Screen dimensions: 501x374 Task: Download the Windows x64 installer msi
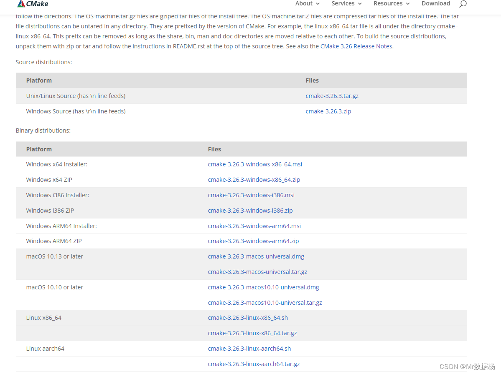(255, 164)
